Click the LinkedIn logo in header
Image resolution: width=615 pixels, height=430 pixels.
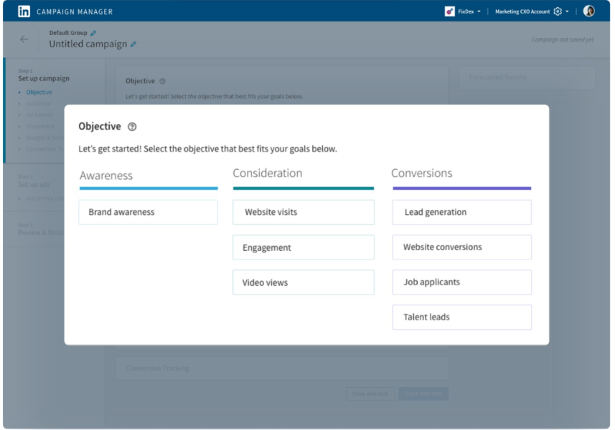[24, 11]
